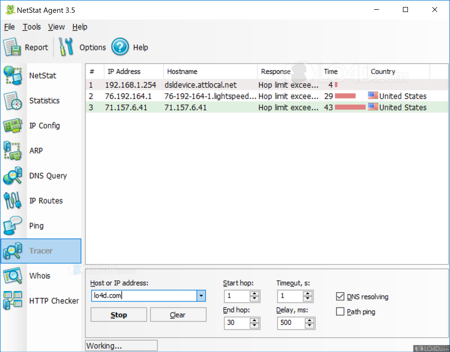
Task: Open the DNS Query tool
Action: (48, 175)
